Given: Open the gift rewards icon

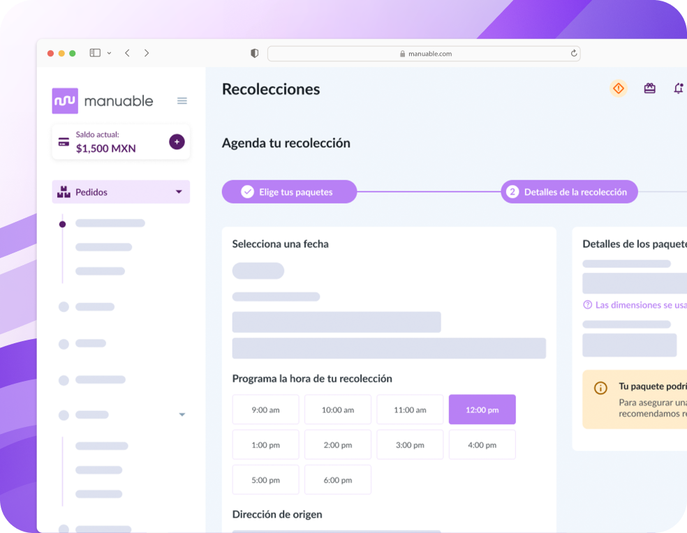Looking at the screenshot, I should click(650, 89).
